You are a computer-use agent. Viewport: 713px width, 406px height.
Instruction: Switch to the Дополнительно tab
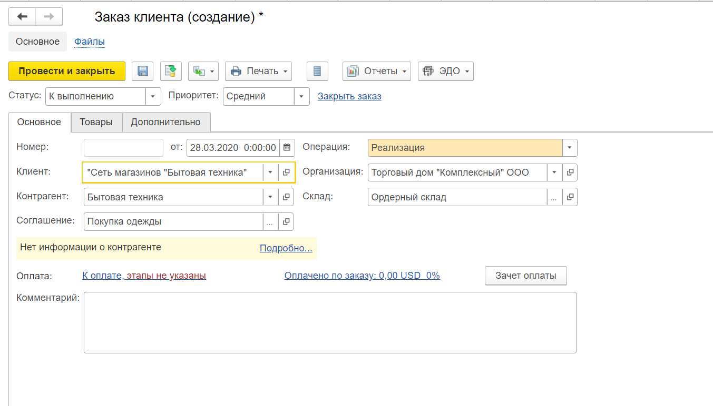point(166,122)
